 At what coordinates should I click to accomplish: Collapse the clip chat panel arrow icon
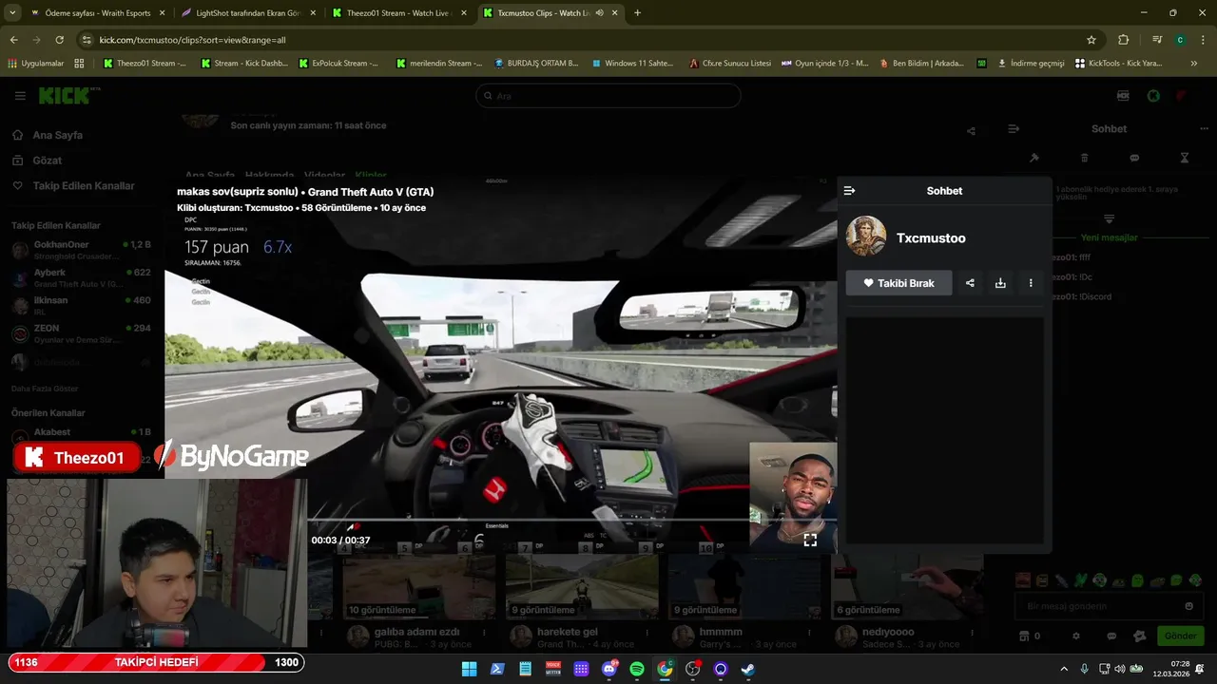tap(849, 191)
